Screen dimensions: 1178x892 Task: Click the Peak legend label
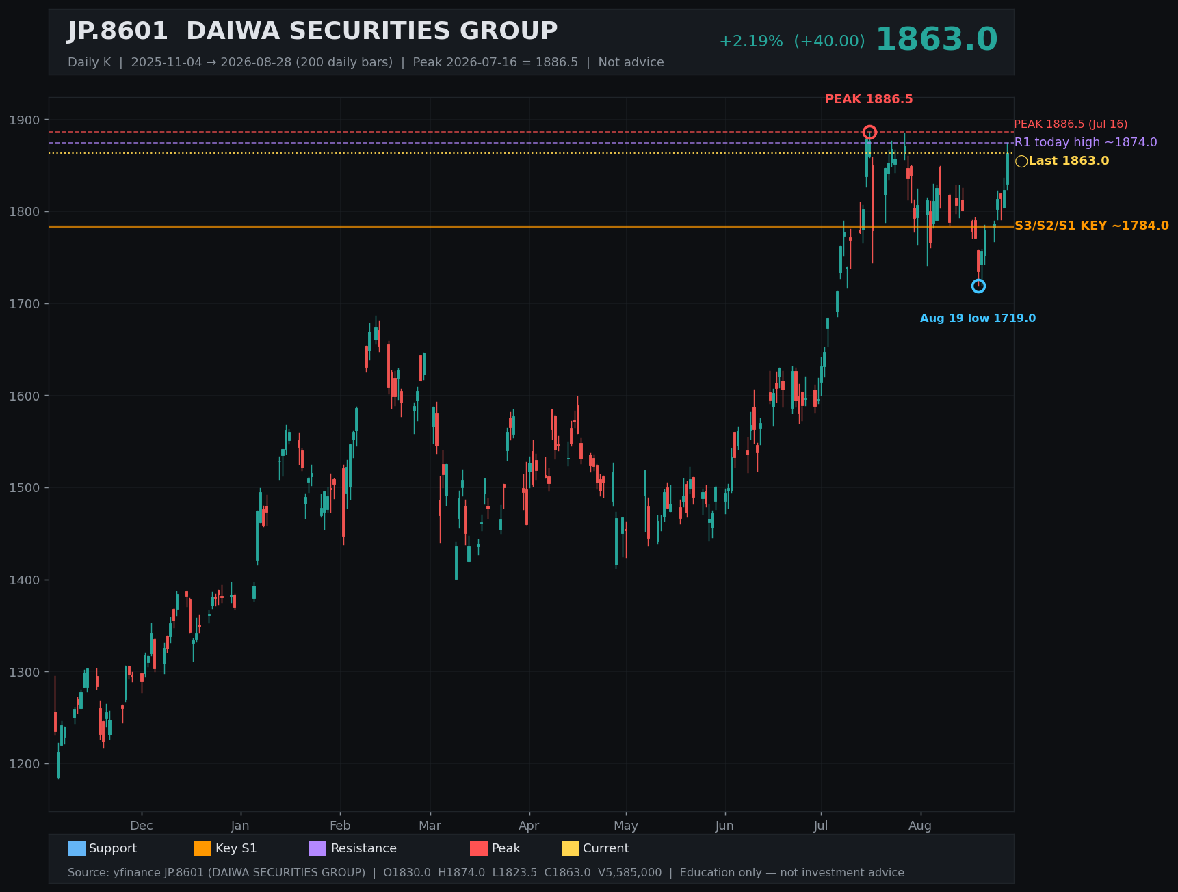pyautogui.click(x=506, y=848)
